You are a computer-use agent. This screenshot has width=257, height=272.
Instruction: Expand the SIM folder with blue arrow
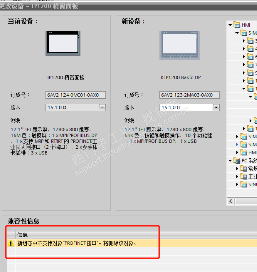[237, 144]
